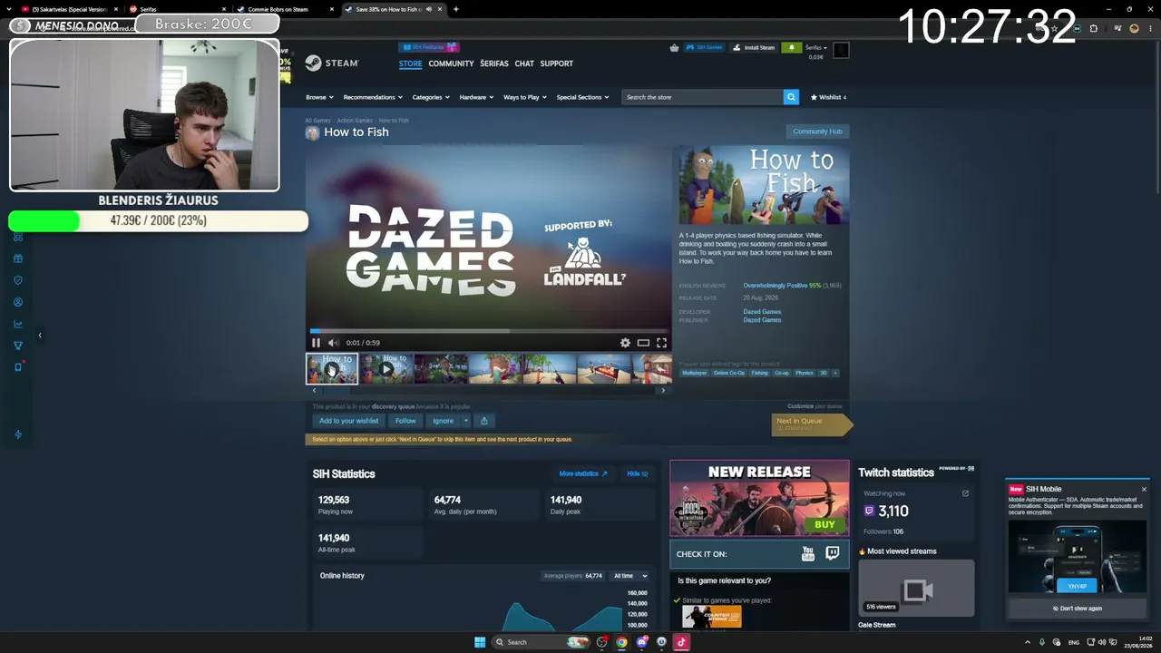Expand the Ways to Play menu

(x=525, y=97)
